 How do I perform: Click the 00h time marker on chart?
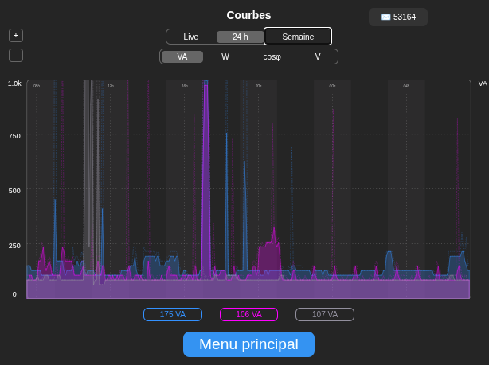point(332,86)
